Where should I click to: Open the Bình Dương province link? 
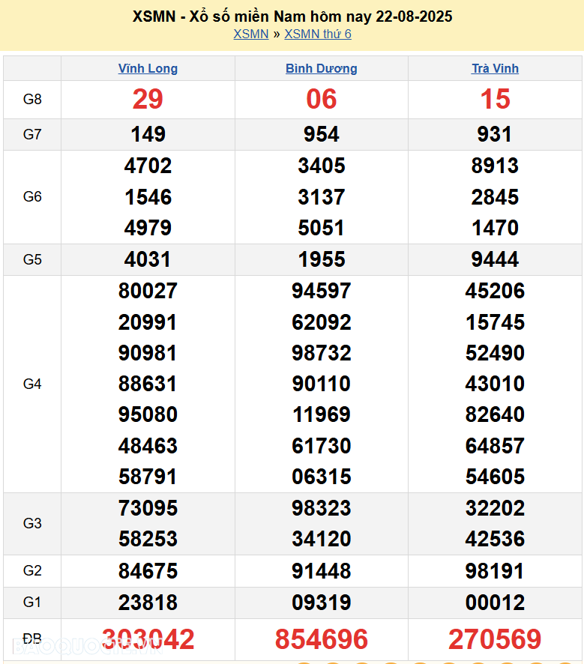[x=321, y=69]
